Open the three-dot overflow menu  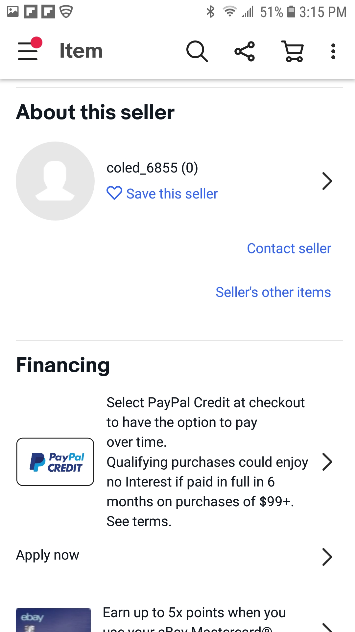coord(333,51)
